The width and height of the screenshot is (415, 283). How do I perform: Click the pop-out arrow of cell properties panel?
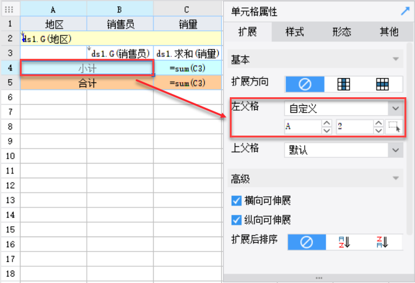[x=405, y=11]
